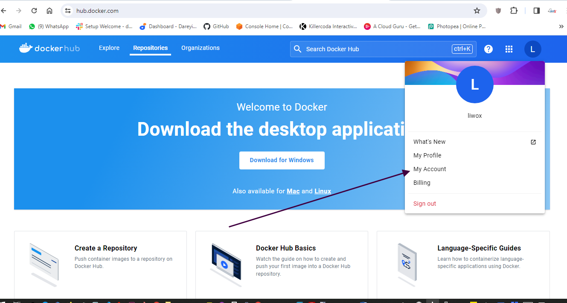The image size is (567, 303).
Task: Reload the page with the refresh icon
Action: 34,11
